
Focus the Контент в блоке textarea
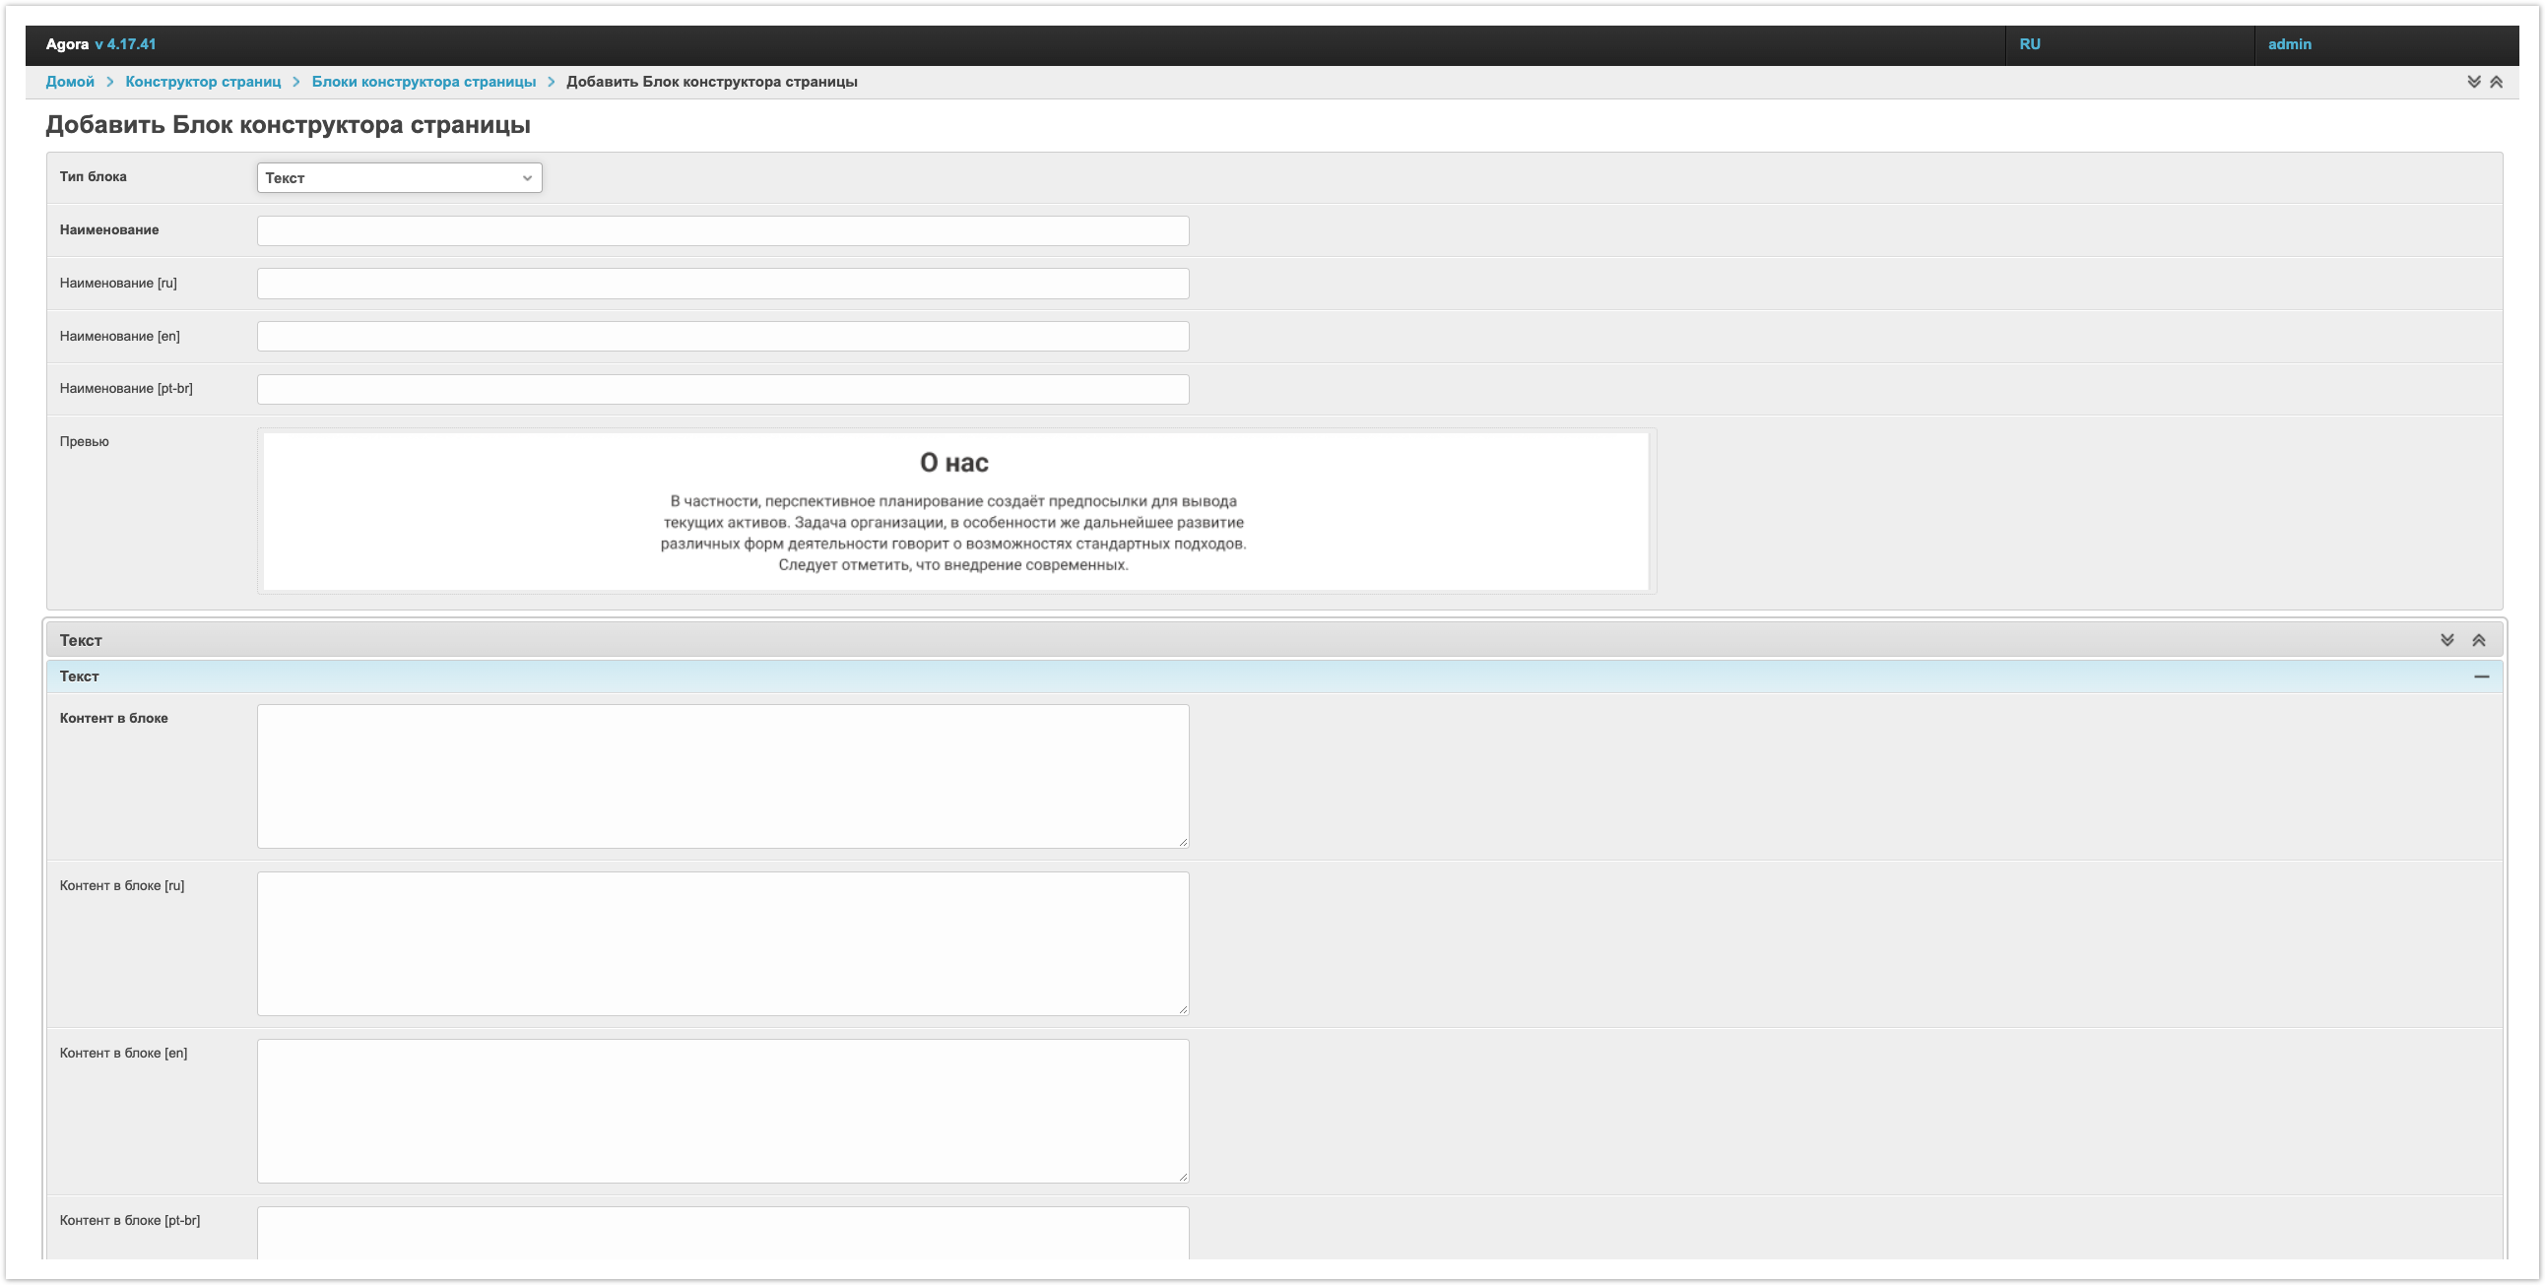click(723, 776)
